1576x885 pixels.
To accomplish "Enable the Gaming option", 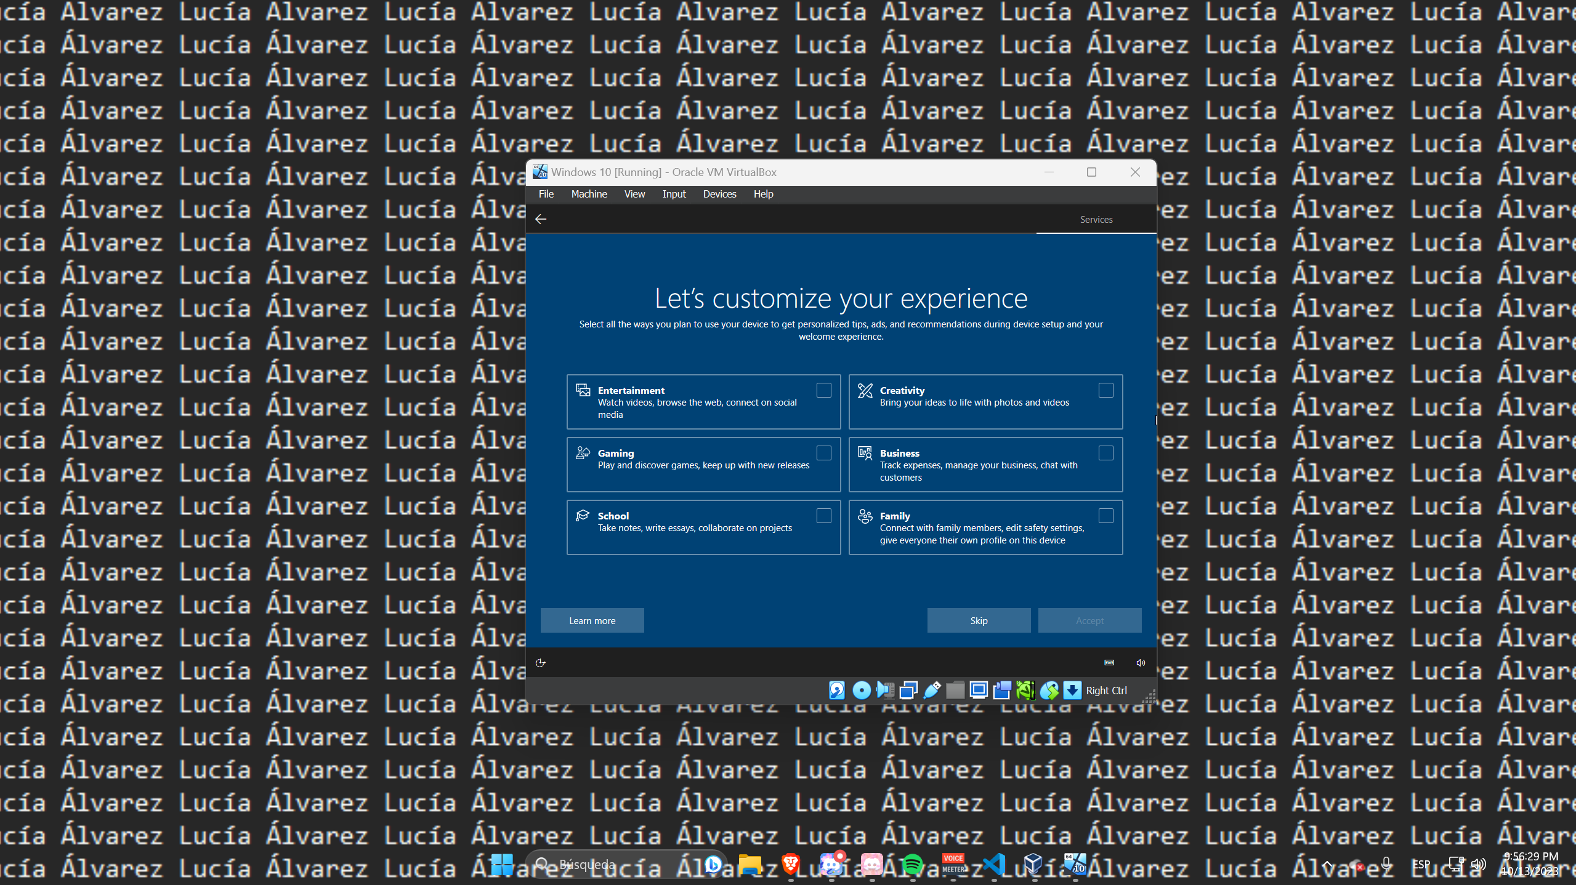I will (x=824, y=452).
